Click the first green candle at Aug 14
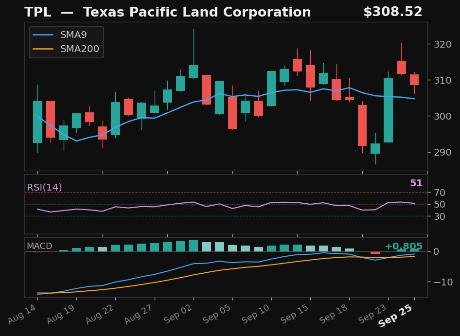The width and height of the screenshot is (460, 336). [x=37, y=122]
